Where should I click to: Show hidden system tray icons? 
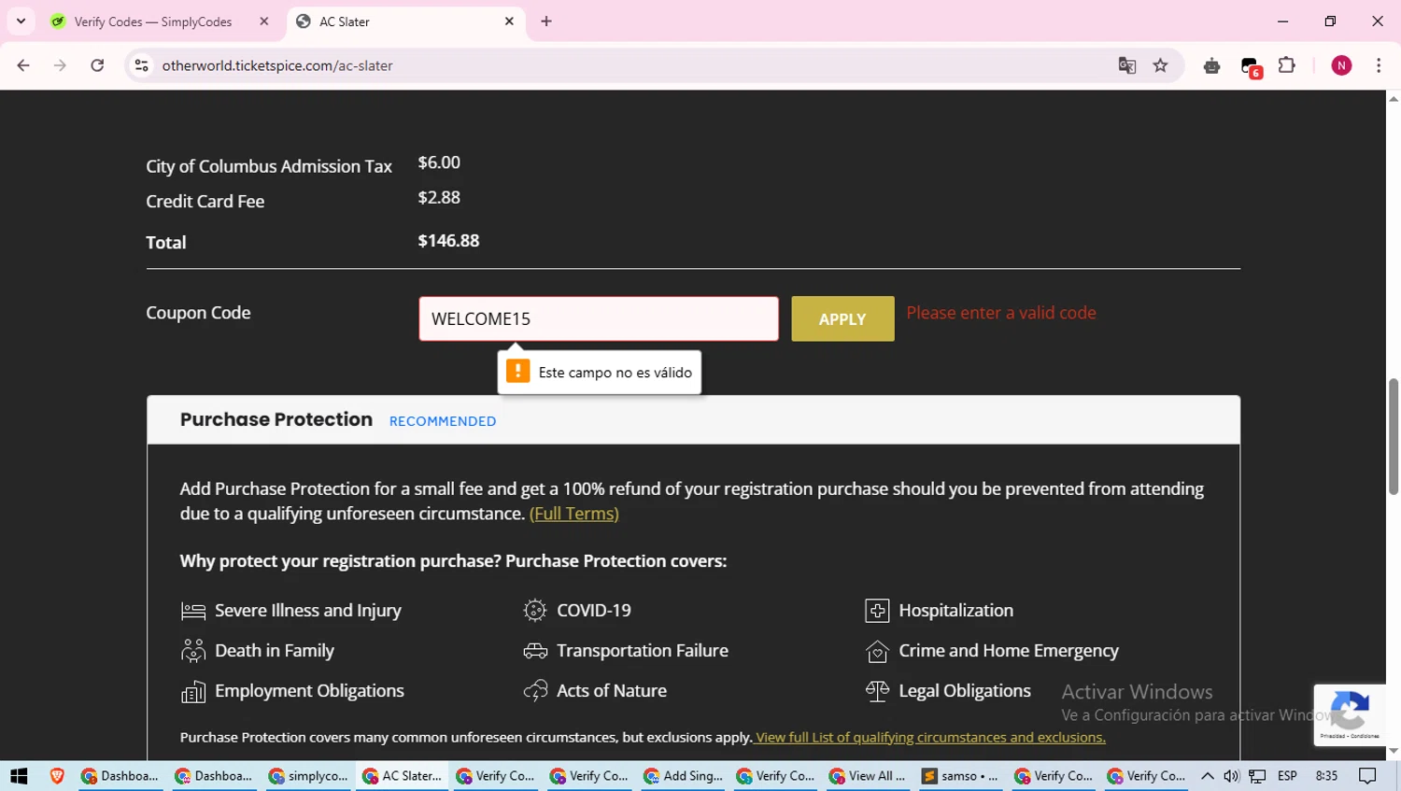[x=1208, y=776]
